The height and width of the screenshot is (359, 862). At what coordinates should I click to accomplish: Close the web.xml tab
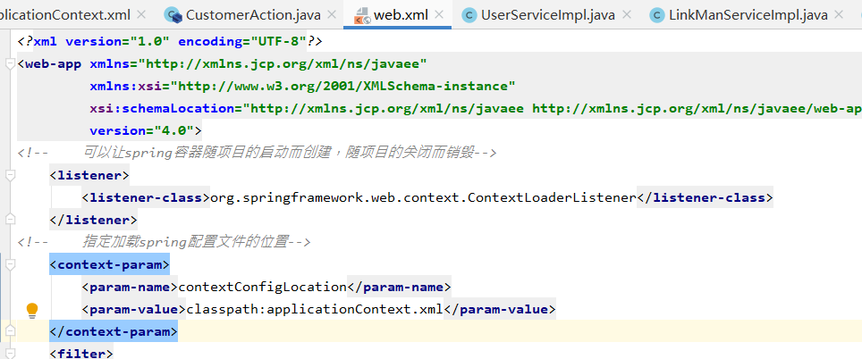pyautogui.click(x=439, y=15)
